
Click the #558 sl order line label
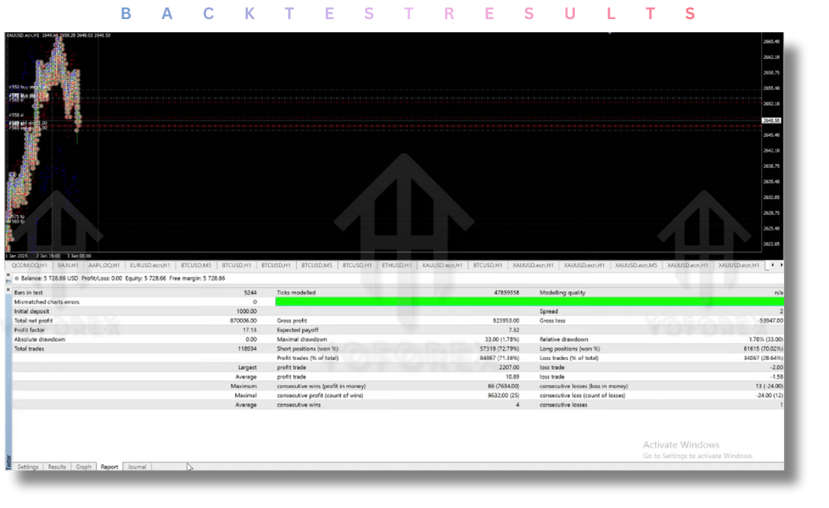(15, 115)
